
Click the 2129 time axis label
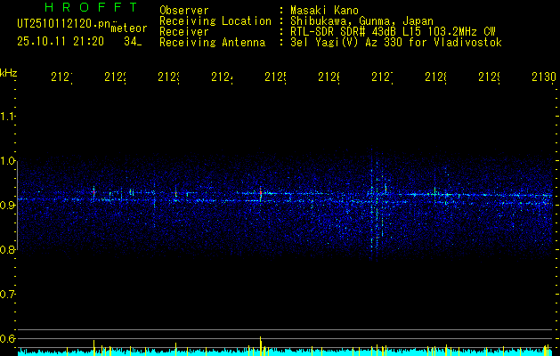coord(489,77)
